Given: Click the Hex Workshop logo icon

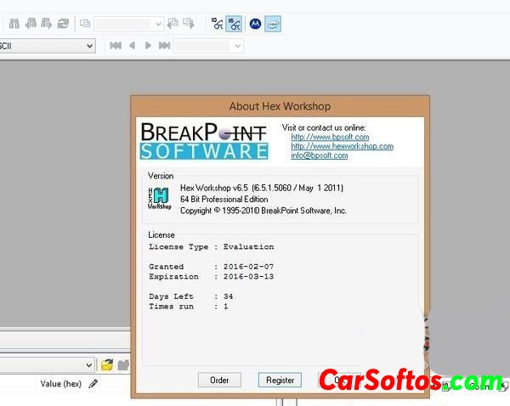Looking at the screenshot, I should click(x=159, y=199).
